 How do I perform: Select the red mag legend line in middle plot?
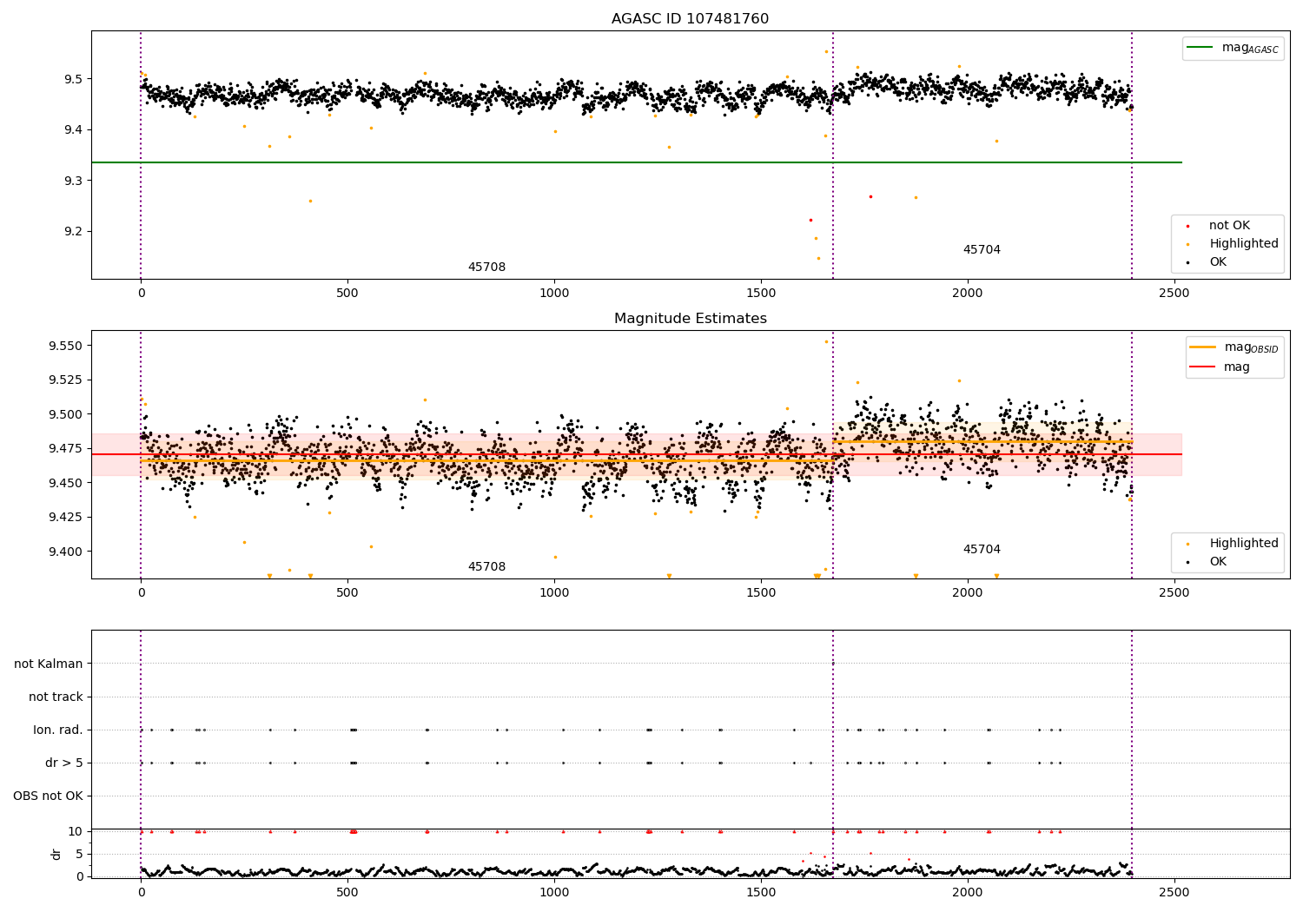(x=1203, y=367)
